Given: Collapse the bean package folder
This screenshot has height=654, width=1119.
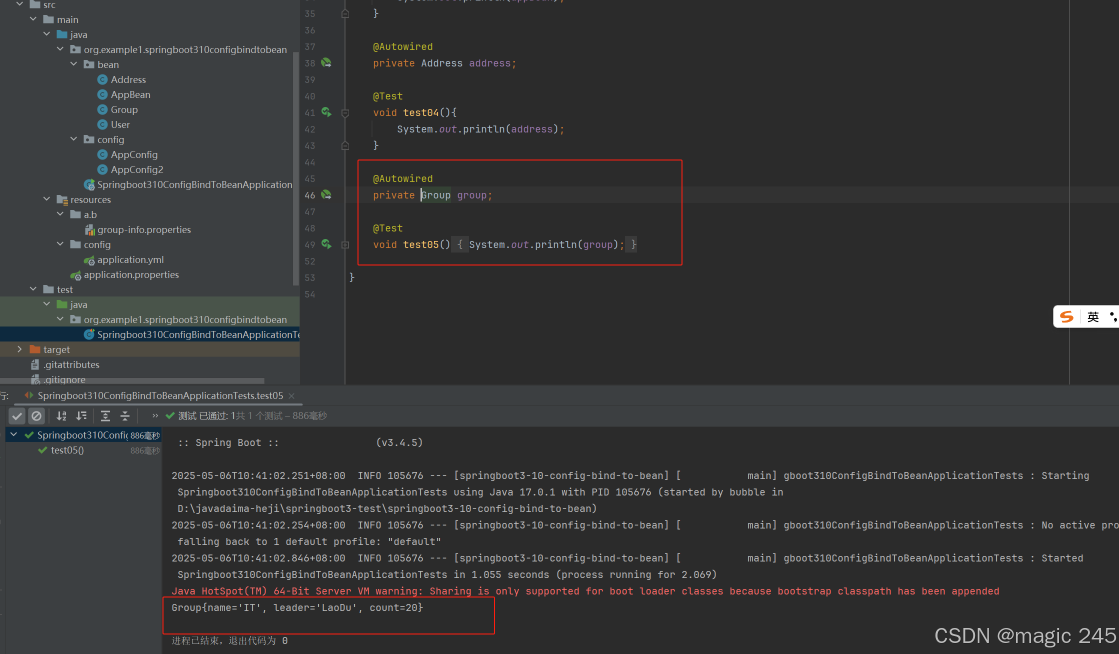Looking at the screenshot, I should [x=74, y=64].
